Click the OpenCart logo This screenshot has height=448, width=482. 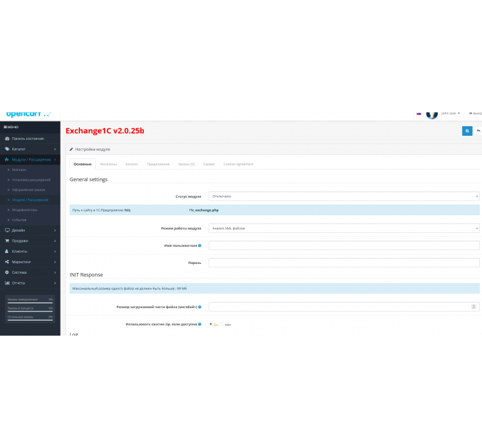28,114
